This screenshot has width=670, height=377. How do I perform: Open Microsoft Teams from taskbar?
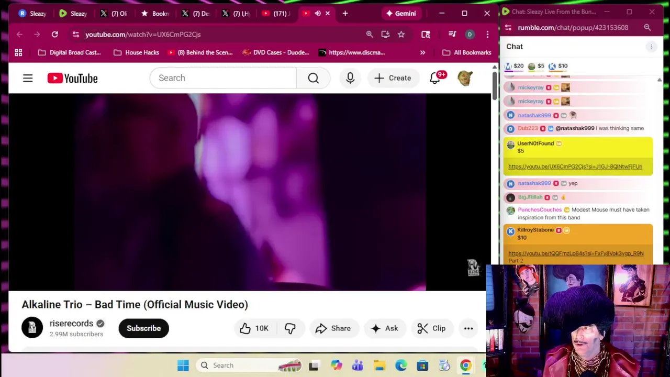[358, 365]
